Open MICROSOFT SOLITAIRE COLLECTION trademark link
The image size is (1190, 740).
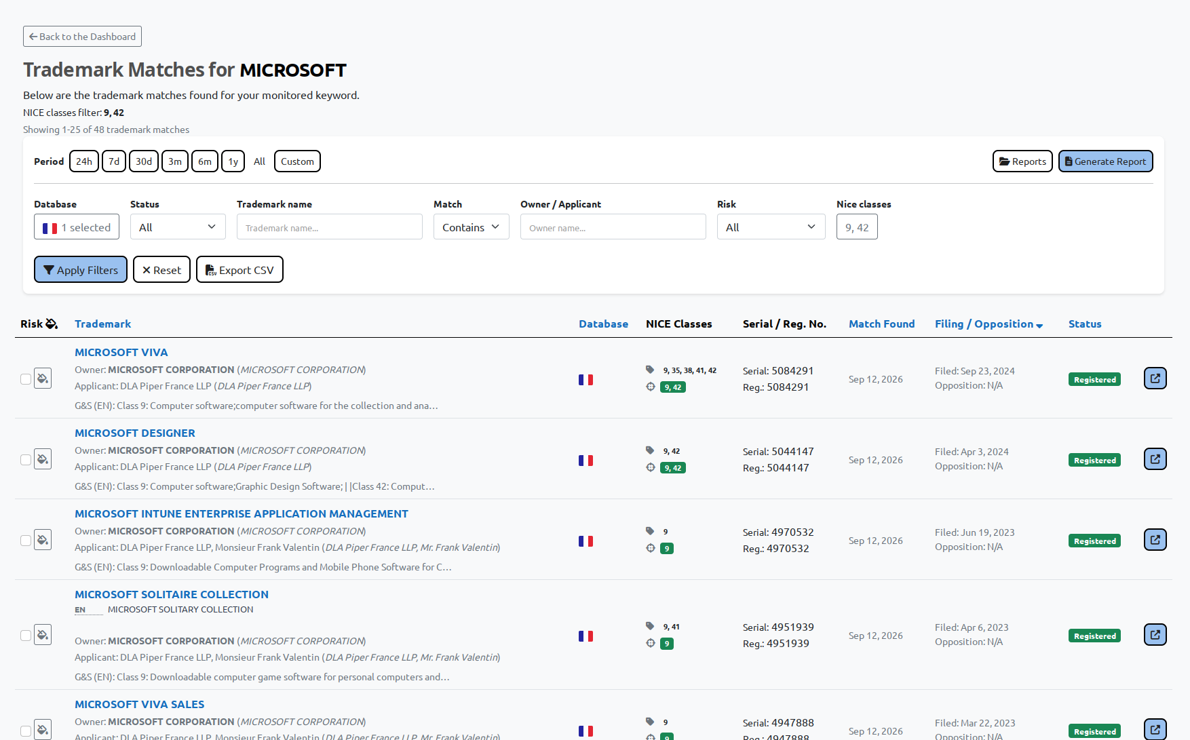point(172,594)
